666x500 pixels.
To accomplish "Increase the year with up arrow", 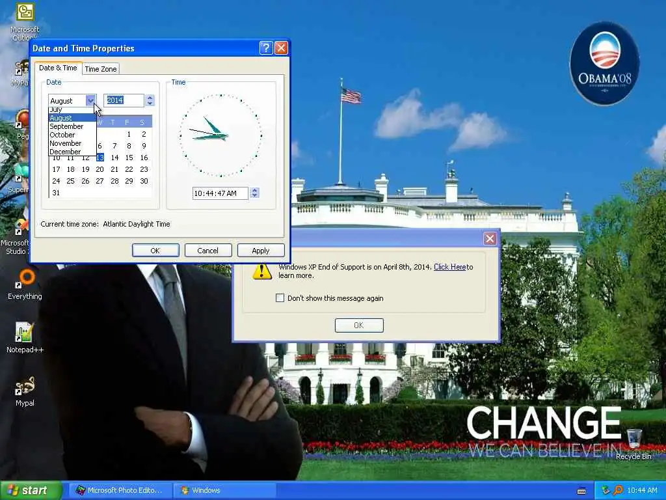I will (x=150, y=98).
